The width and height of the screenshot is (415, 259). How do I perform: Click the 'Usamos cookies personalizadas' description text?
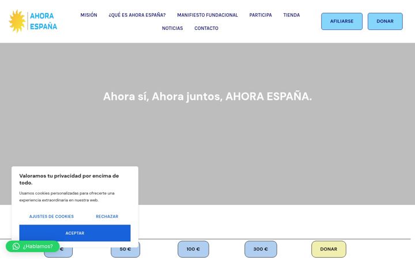click(x=67, y=197)
